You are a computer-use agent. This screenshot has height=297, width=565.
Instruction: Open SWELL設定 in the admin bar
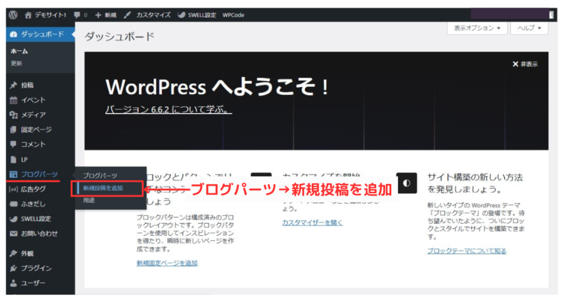click(x=197, y=15)
